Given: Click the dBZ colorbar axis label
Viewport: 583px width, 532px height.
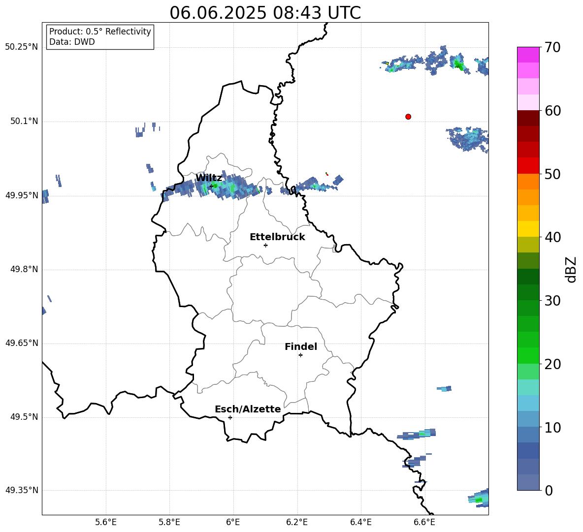Looking at the screenshot, I should [x=571, y=269].
